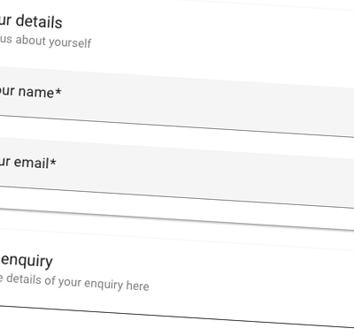Select the 'Your name*' field label
The height and width of the screenshot is (336, 354).
[30, 92]
